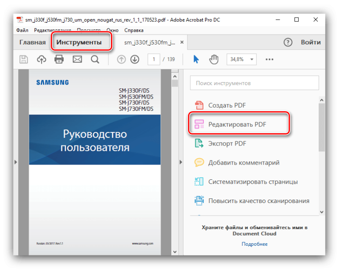Maximize the Acrobat window
Viewport: 339px width, 269px height.
click(x=297, y=19)
